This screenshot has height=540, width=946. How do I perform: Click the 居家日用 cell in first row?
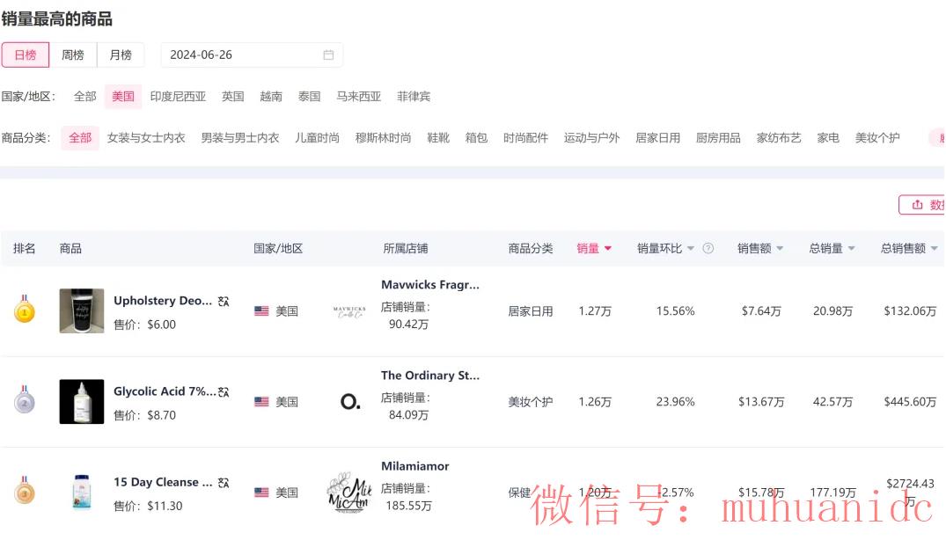click(531, 311)
